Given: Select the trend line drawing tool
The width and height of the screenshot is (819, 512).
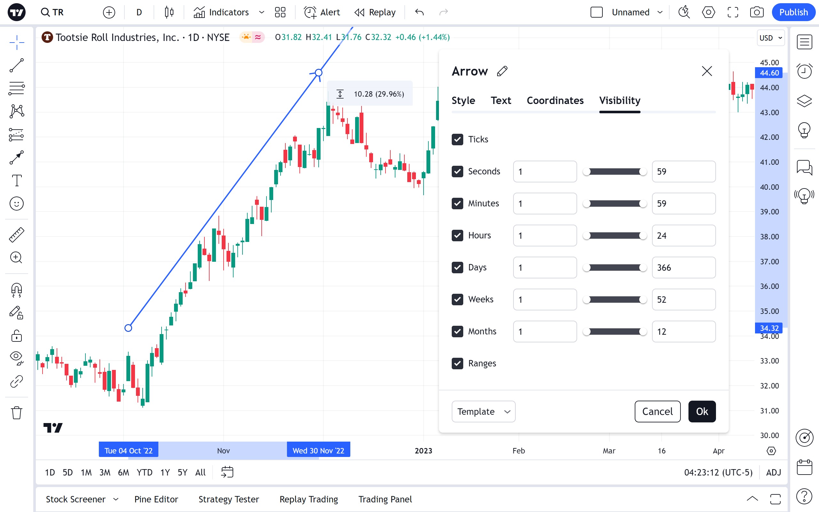Looking at the screenshot, I should click(x=17, y=65).
